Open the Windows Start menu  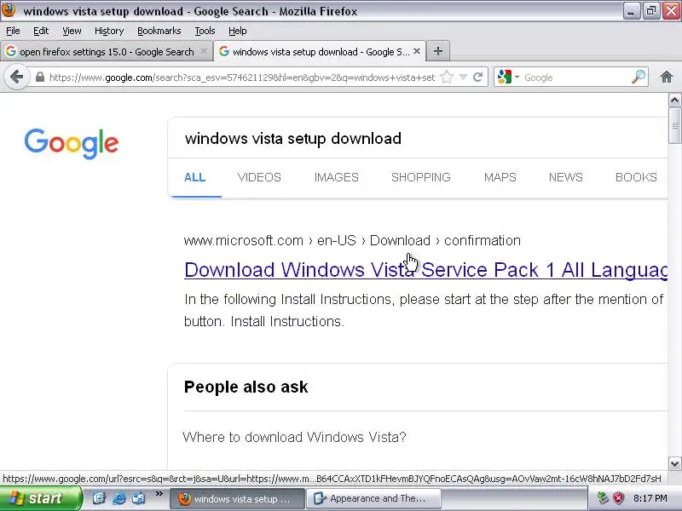point(40,498)
